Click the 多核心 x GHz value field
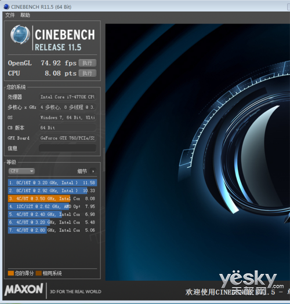290x304 pixels. 67,107
